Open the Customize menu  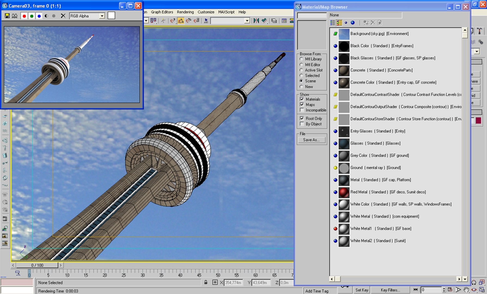click(x=206, y=12)
